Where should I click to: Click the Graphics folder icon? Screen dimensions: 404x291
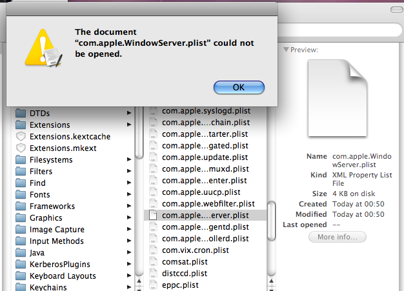coord(21,217)
